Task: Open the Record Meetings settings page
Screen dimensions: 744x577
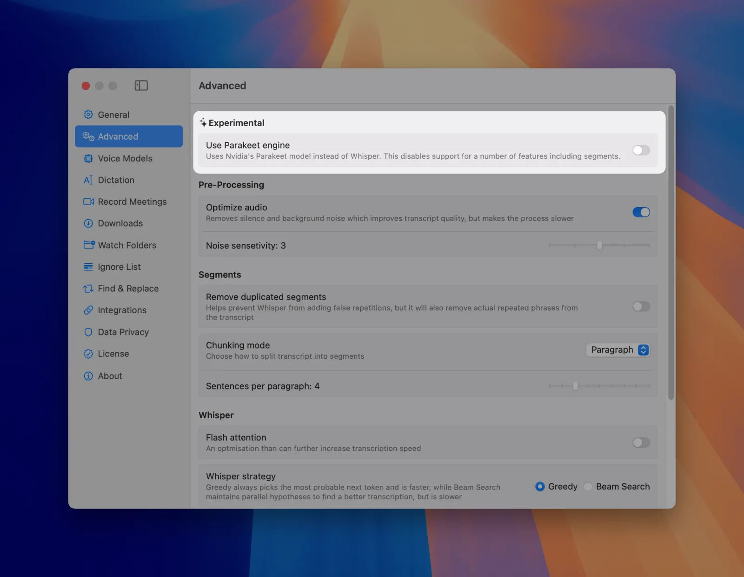Action: point(129,201)
